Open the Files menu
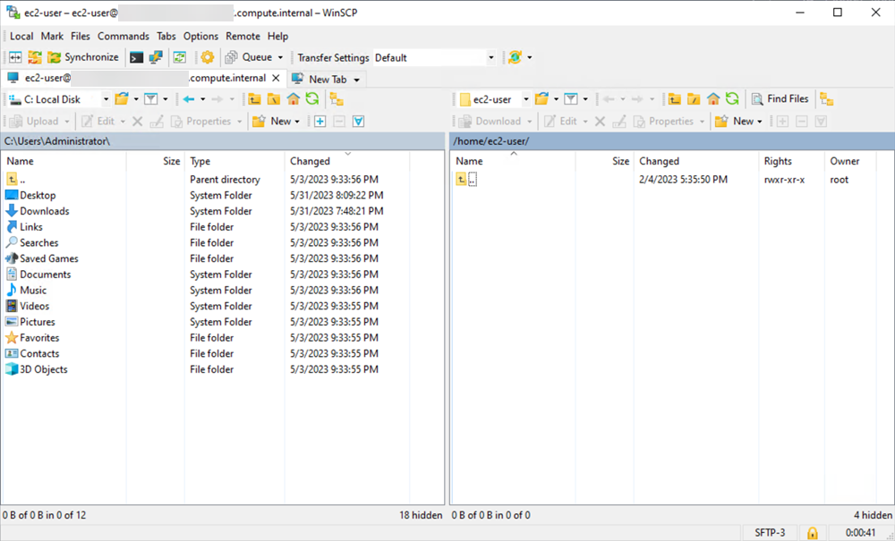This screenshot has height=541, width=895. 81,36
